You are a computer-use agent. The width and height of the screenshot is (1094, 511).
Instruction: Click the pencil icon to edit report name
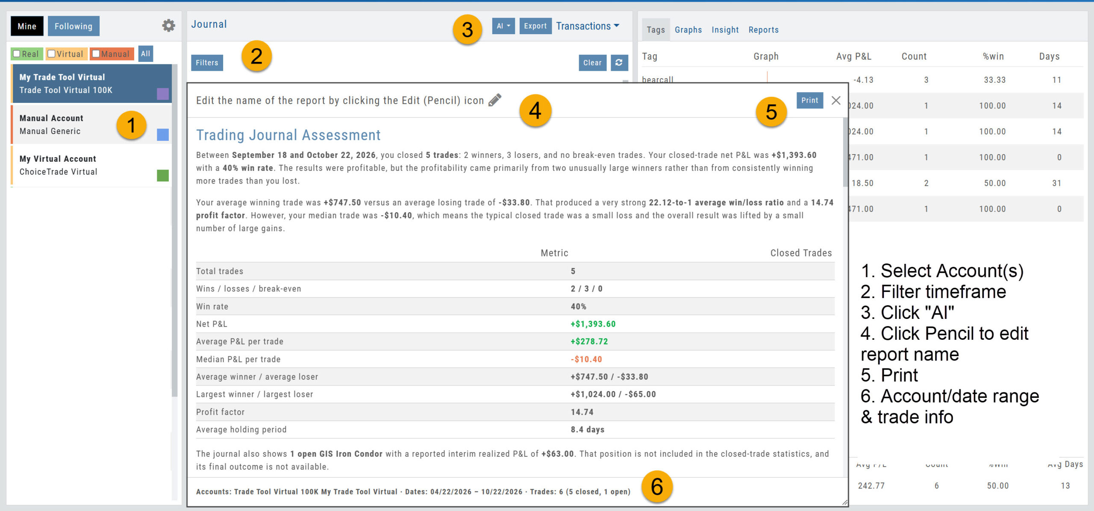[x=495, y=100]
